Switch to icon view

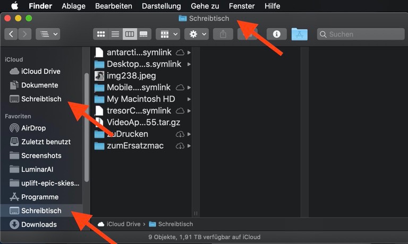[x=101, y=34]
